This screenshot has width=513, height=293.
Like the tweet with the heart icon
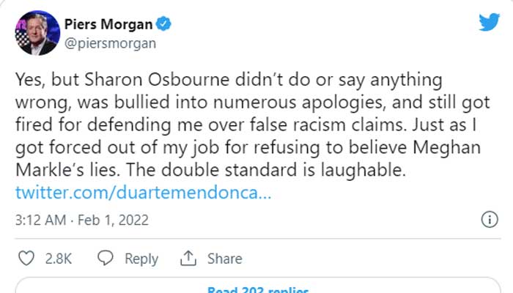click(26, 259)
